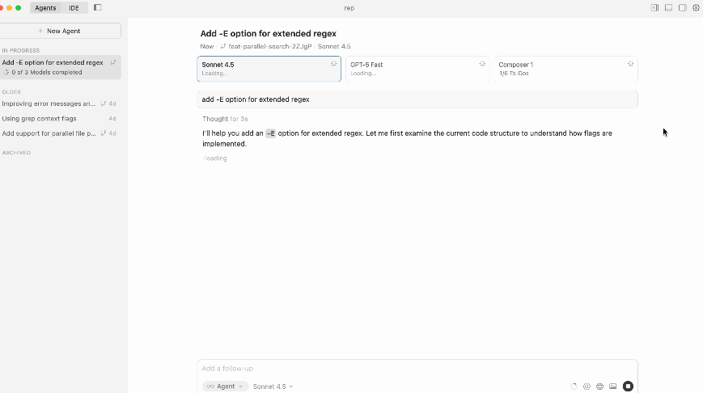Switch to Agents mode
703x393 pixels.
[45, 7]
